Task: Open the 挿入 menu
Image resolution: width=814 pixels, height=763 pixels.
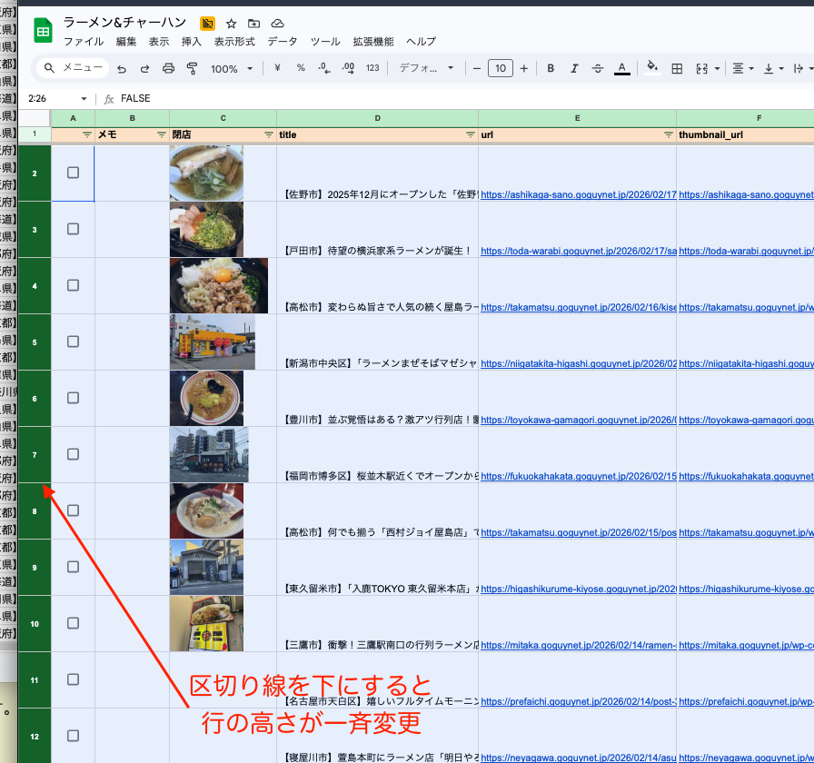Action: pyautogui.click(x=192, y=42)
